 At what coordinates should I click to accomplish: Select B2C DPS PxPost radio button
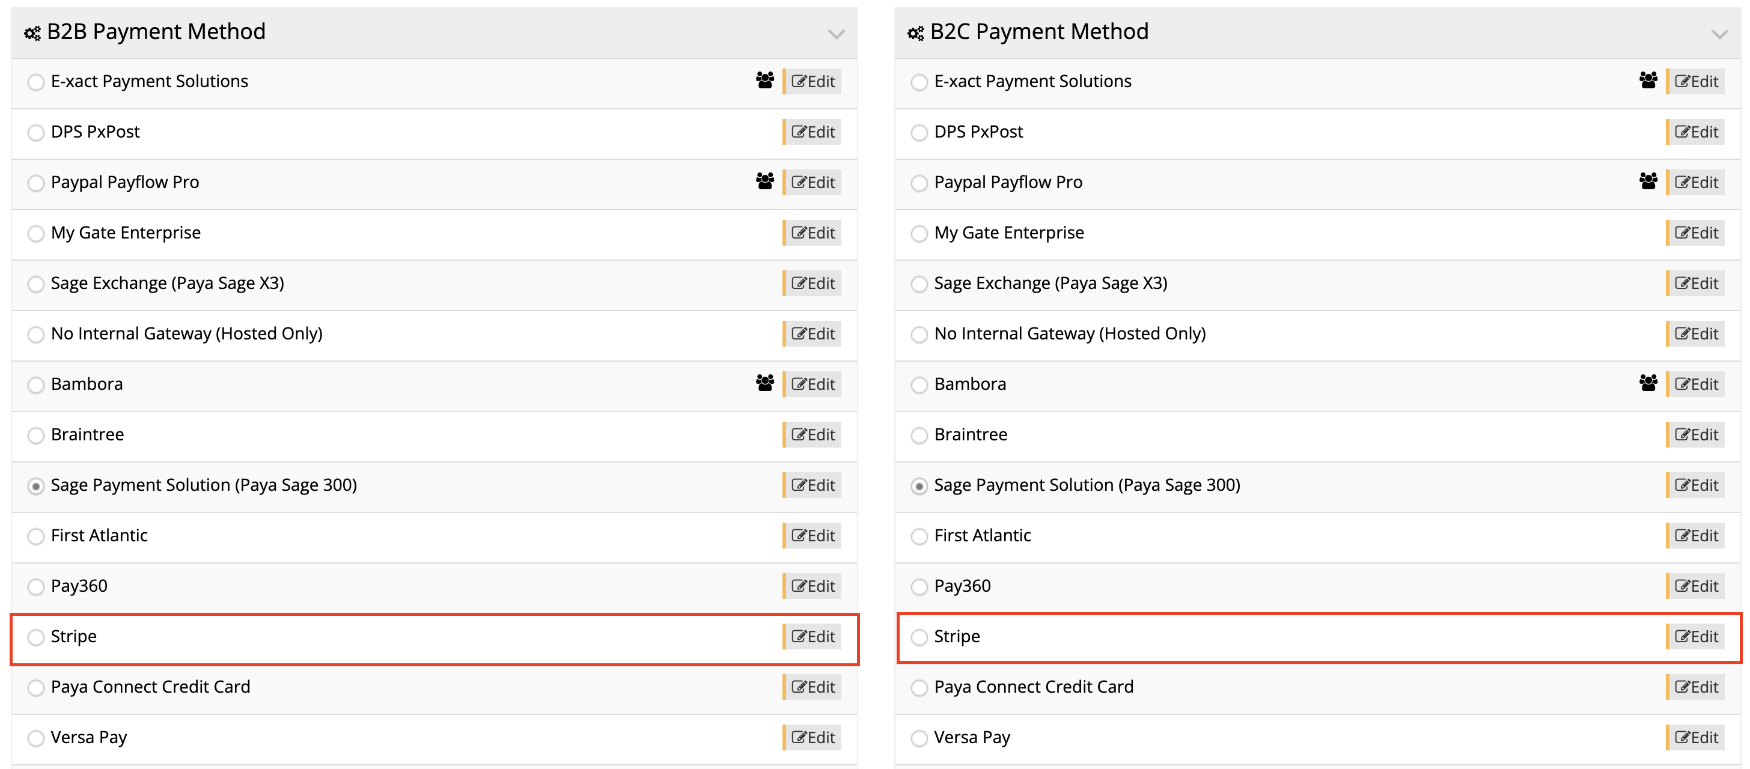pyautogui.click(x=919, y=132)
